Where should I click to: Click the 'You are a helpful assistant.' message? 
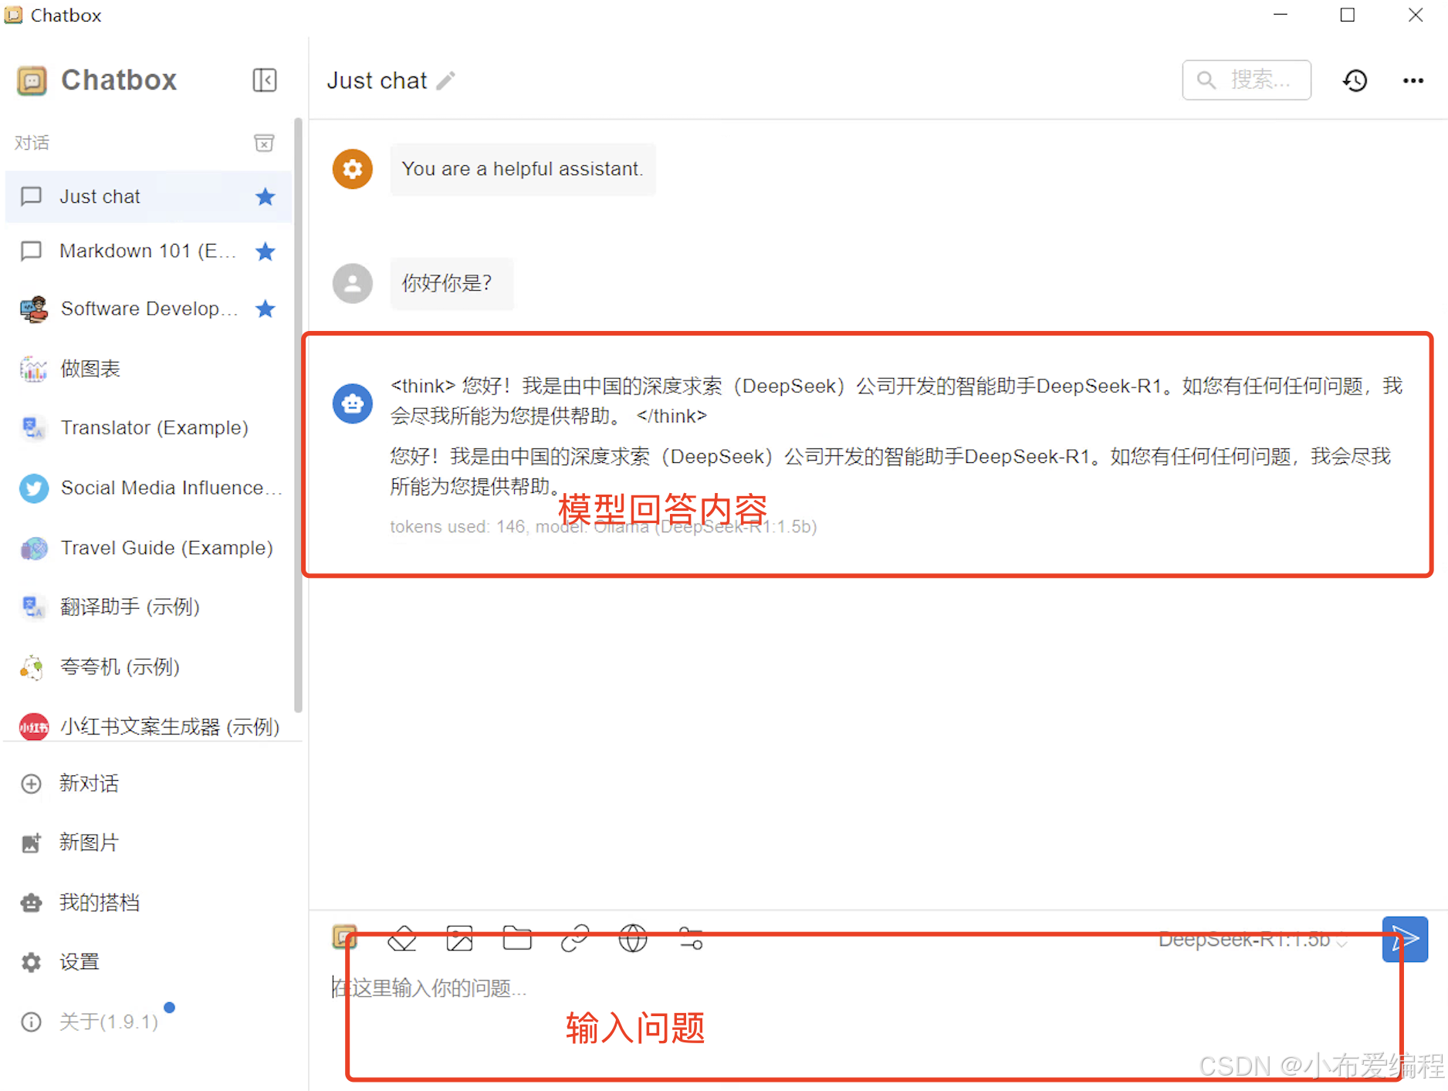click(523, 169)
